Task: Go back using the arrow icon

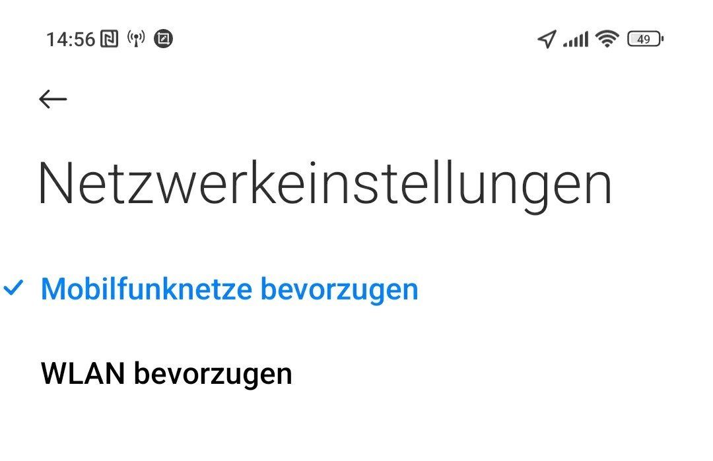Action: tap(53, 99)
